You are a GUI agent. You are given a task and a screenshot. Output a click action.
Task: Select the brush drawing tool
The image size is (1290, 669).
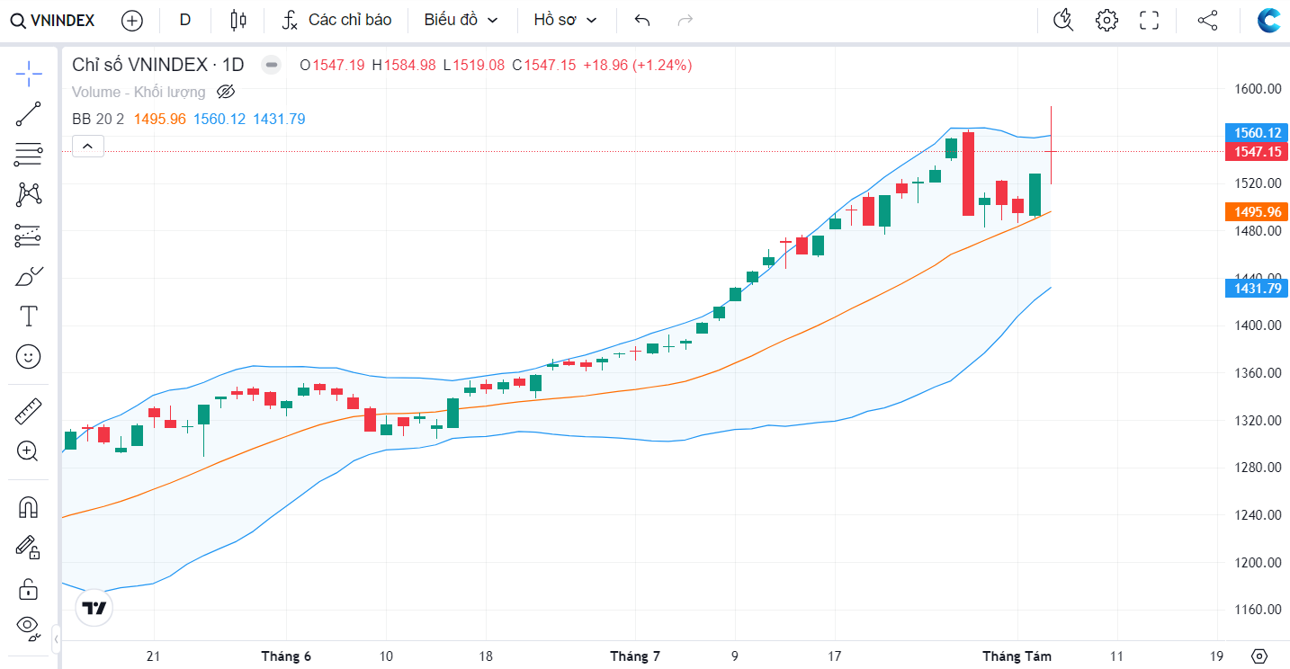29,276
